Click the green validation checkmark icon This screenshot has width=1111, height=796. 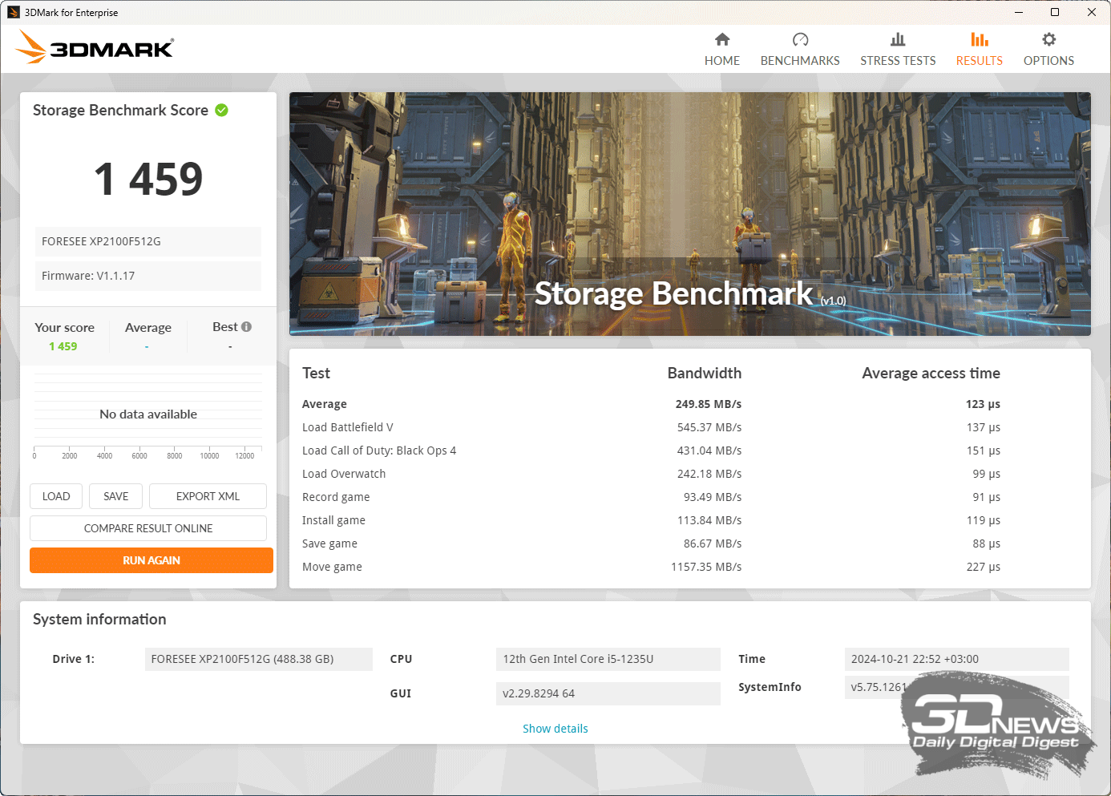tap(222, 110)
